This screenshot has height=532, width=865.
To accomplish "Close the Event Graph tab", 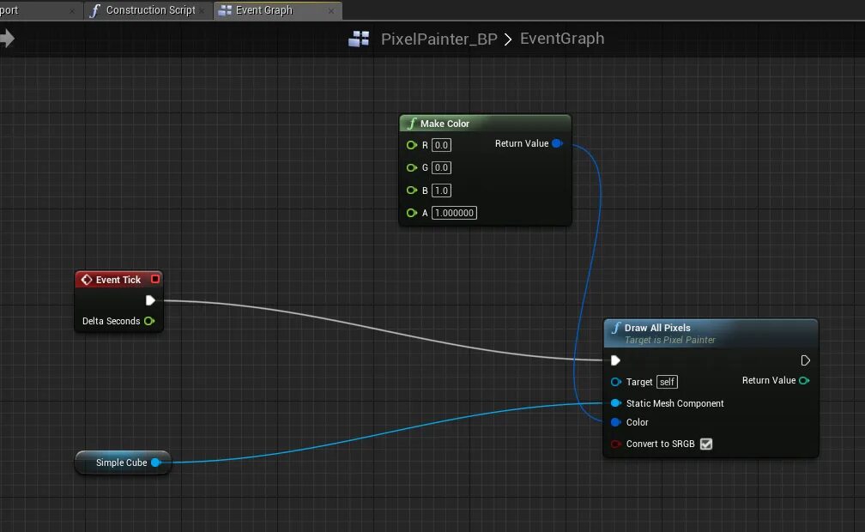I will 331,10.
